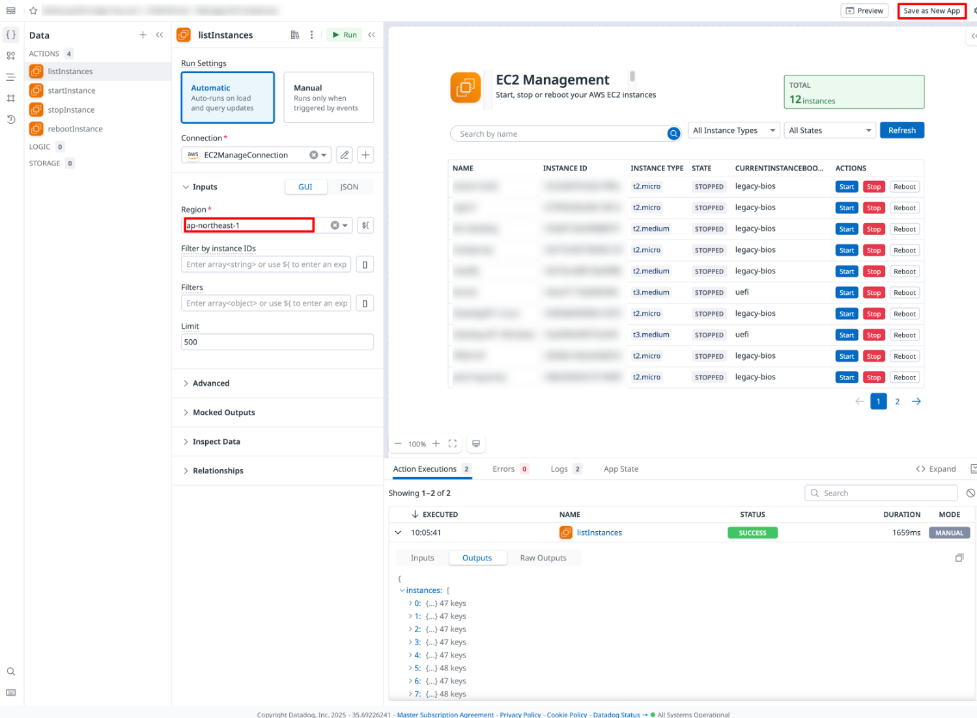Add a new connection with plus button
Screen dimensions: 977x718
[365, 155]
